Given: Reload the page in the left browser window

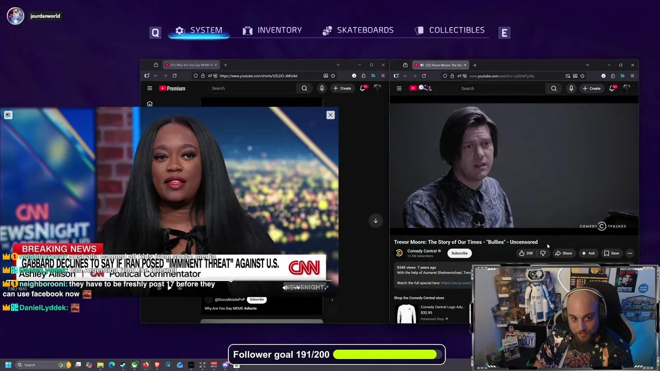Looking at the screenshot, I should (174, 76).
